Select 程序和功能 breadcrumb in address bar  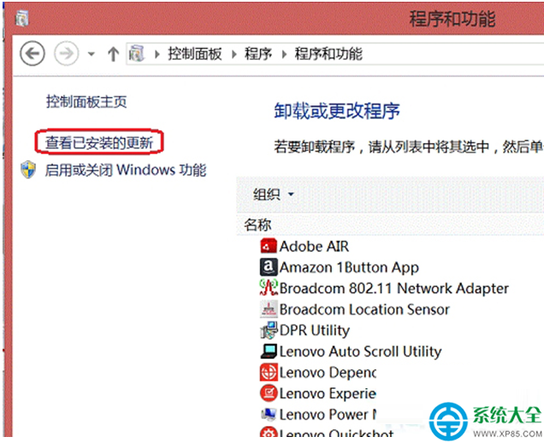[328, 54]
